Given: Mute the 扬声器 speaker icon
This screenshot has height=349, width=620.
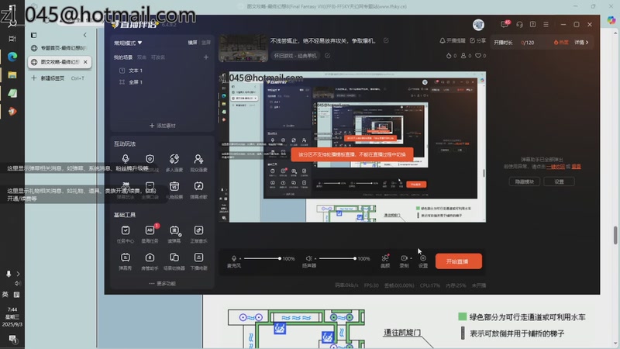Looking at the screenshot, I should [308, 258].
